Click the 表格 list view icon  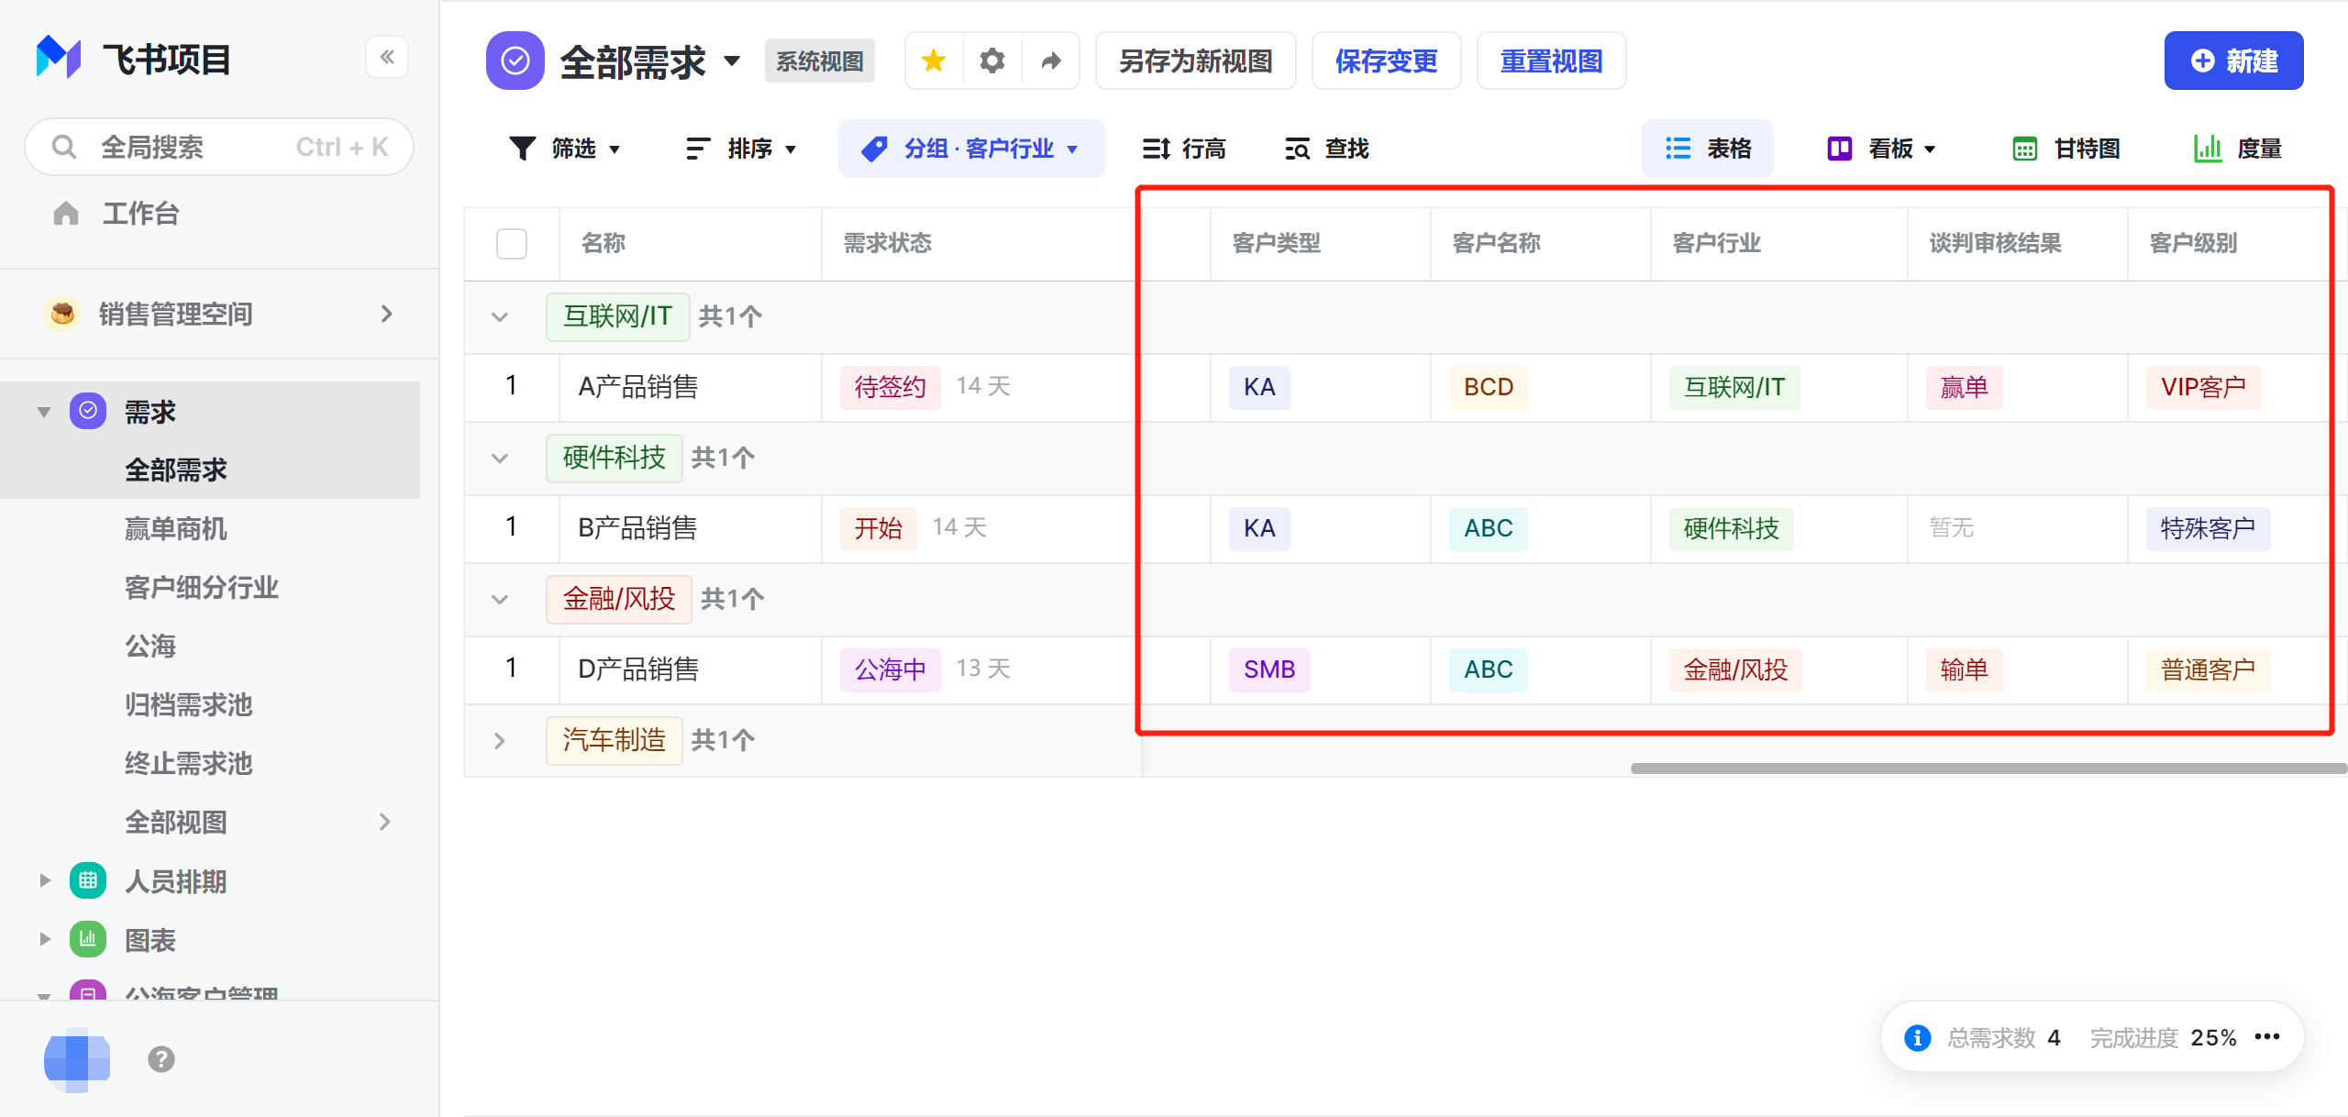click(1678, 148)
